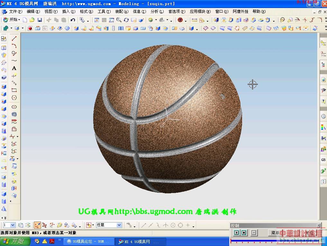The width and height of the screenshot is (327, 246).
Task: Open the History clock side tab
Action: pos(323,116)
